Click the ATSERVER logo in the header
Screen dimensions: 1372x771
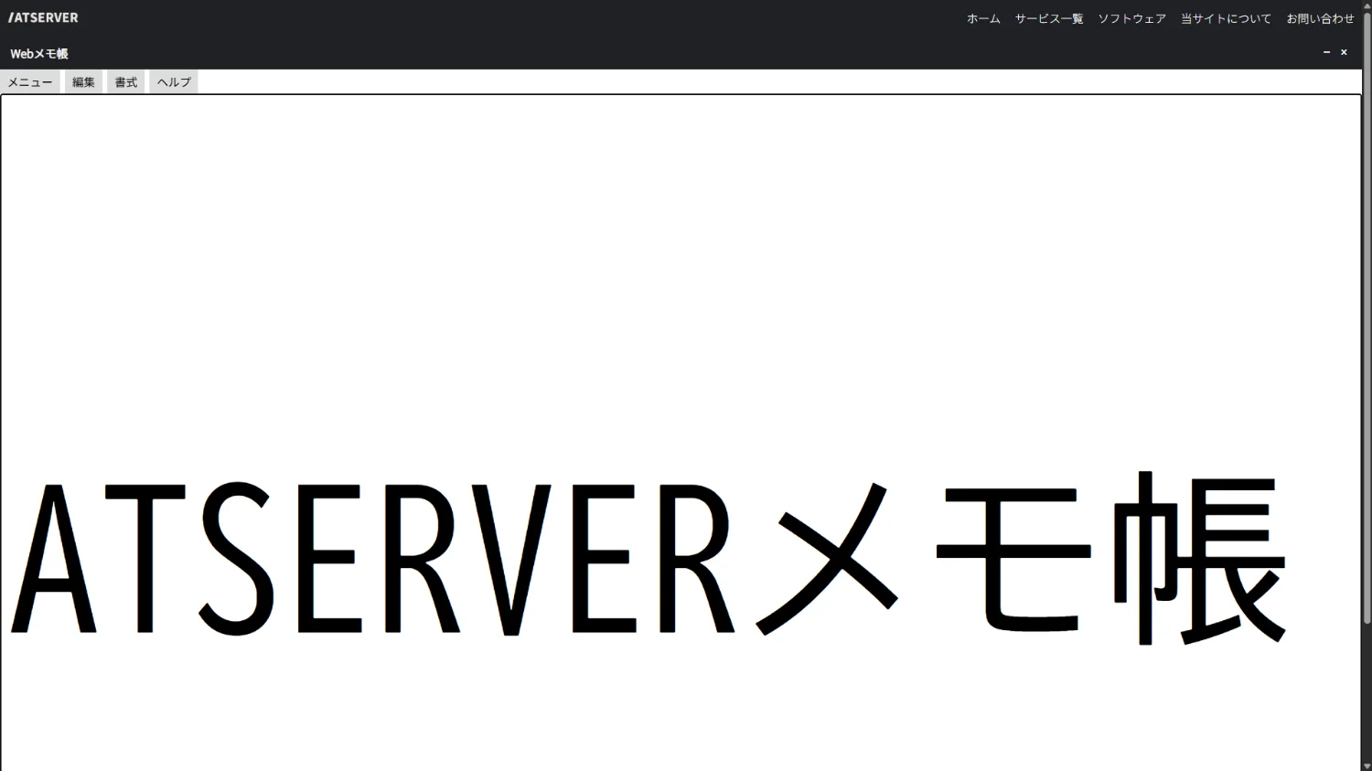coord(44,17)
